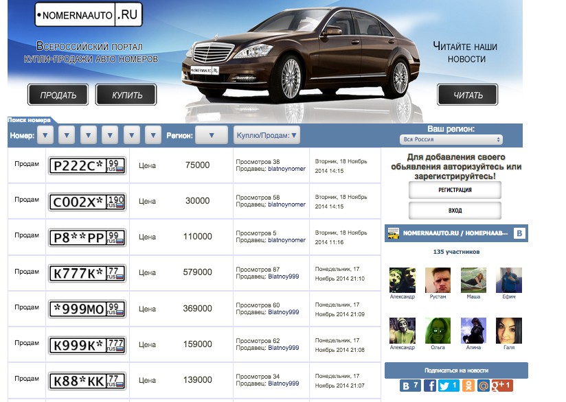Open the fourth Номер character dropdown
This screenshot has width=566, height=402.
(110, 135)
